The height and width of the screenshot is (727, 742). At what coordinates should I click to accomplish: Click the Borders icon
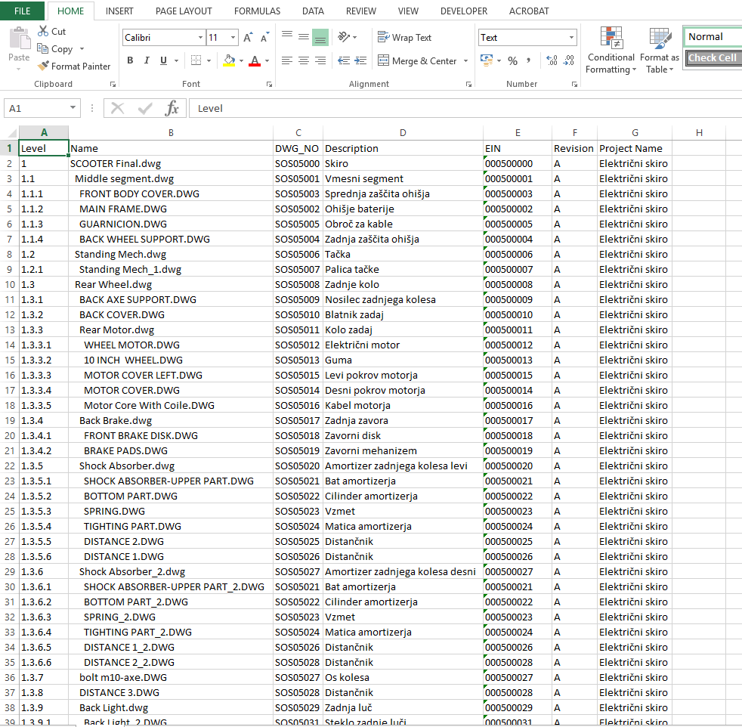coord(196,60)
